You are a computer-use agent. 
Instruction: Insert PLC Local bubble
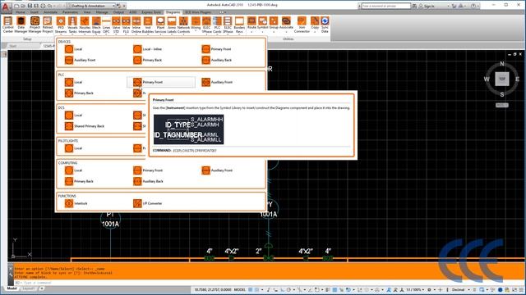[74, 82]
